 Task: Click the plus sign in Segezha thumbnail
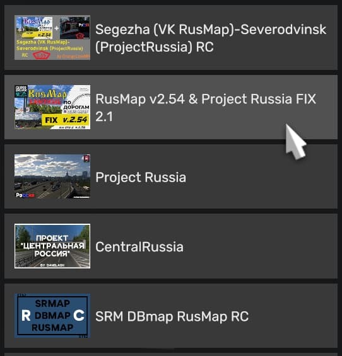(56, 28)
